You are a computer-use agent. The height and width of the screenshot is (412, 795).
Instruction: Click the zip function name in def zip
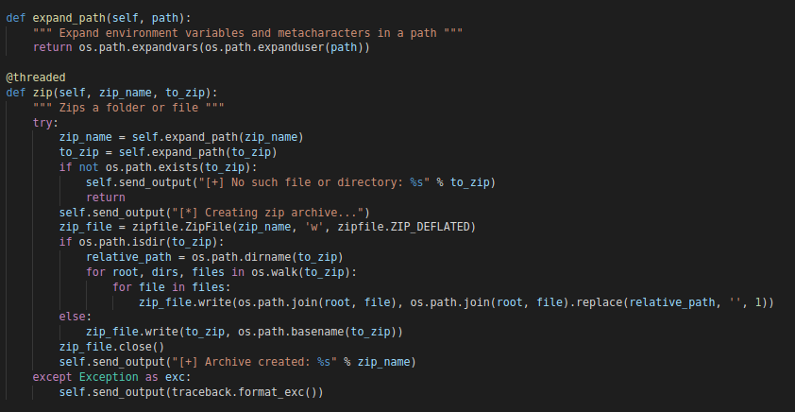pos(42,93)
